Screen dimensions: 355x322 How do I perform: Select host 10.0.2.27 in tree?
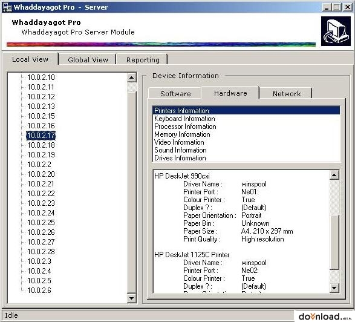(41, 242)
